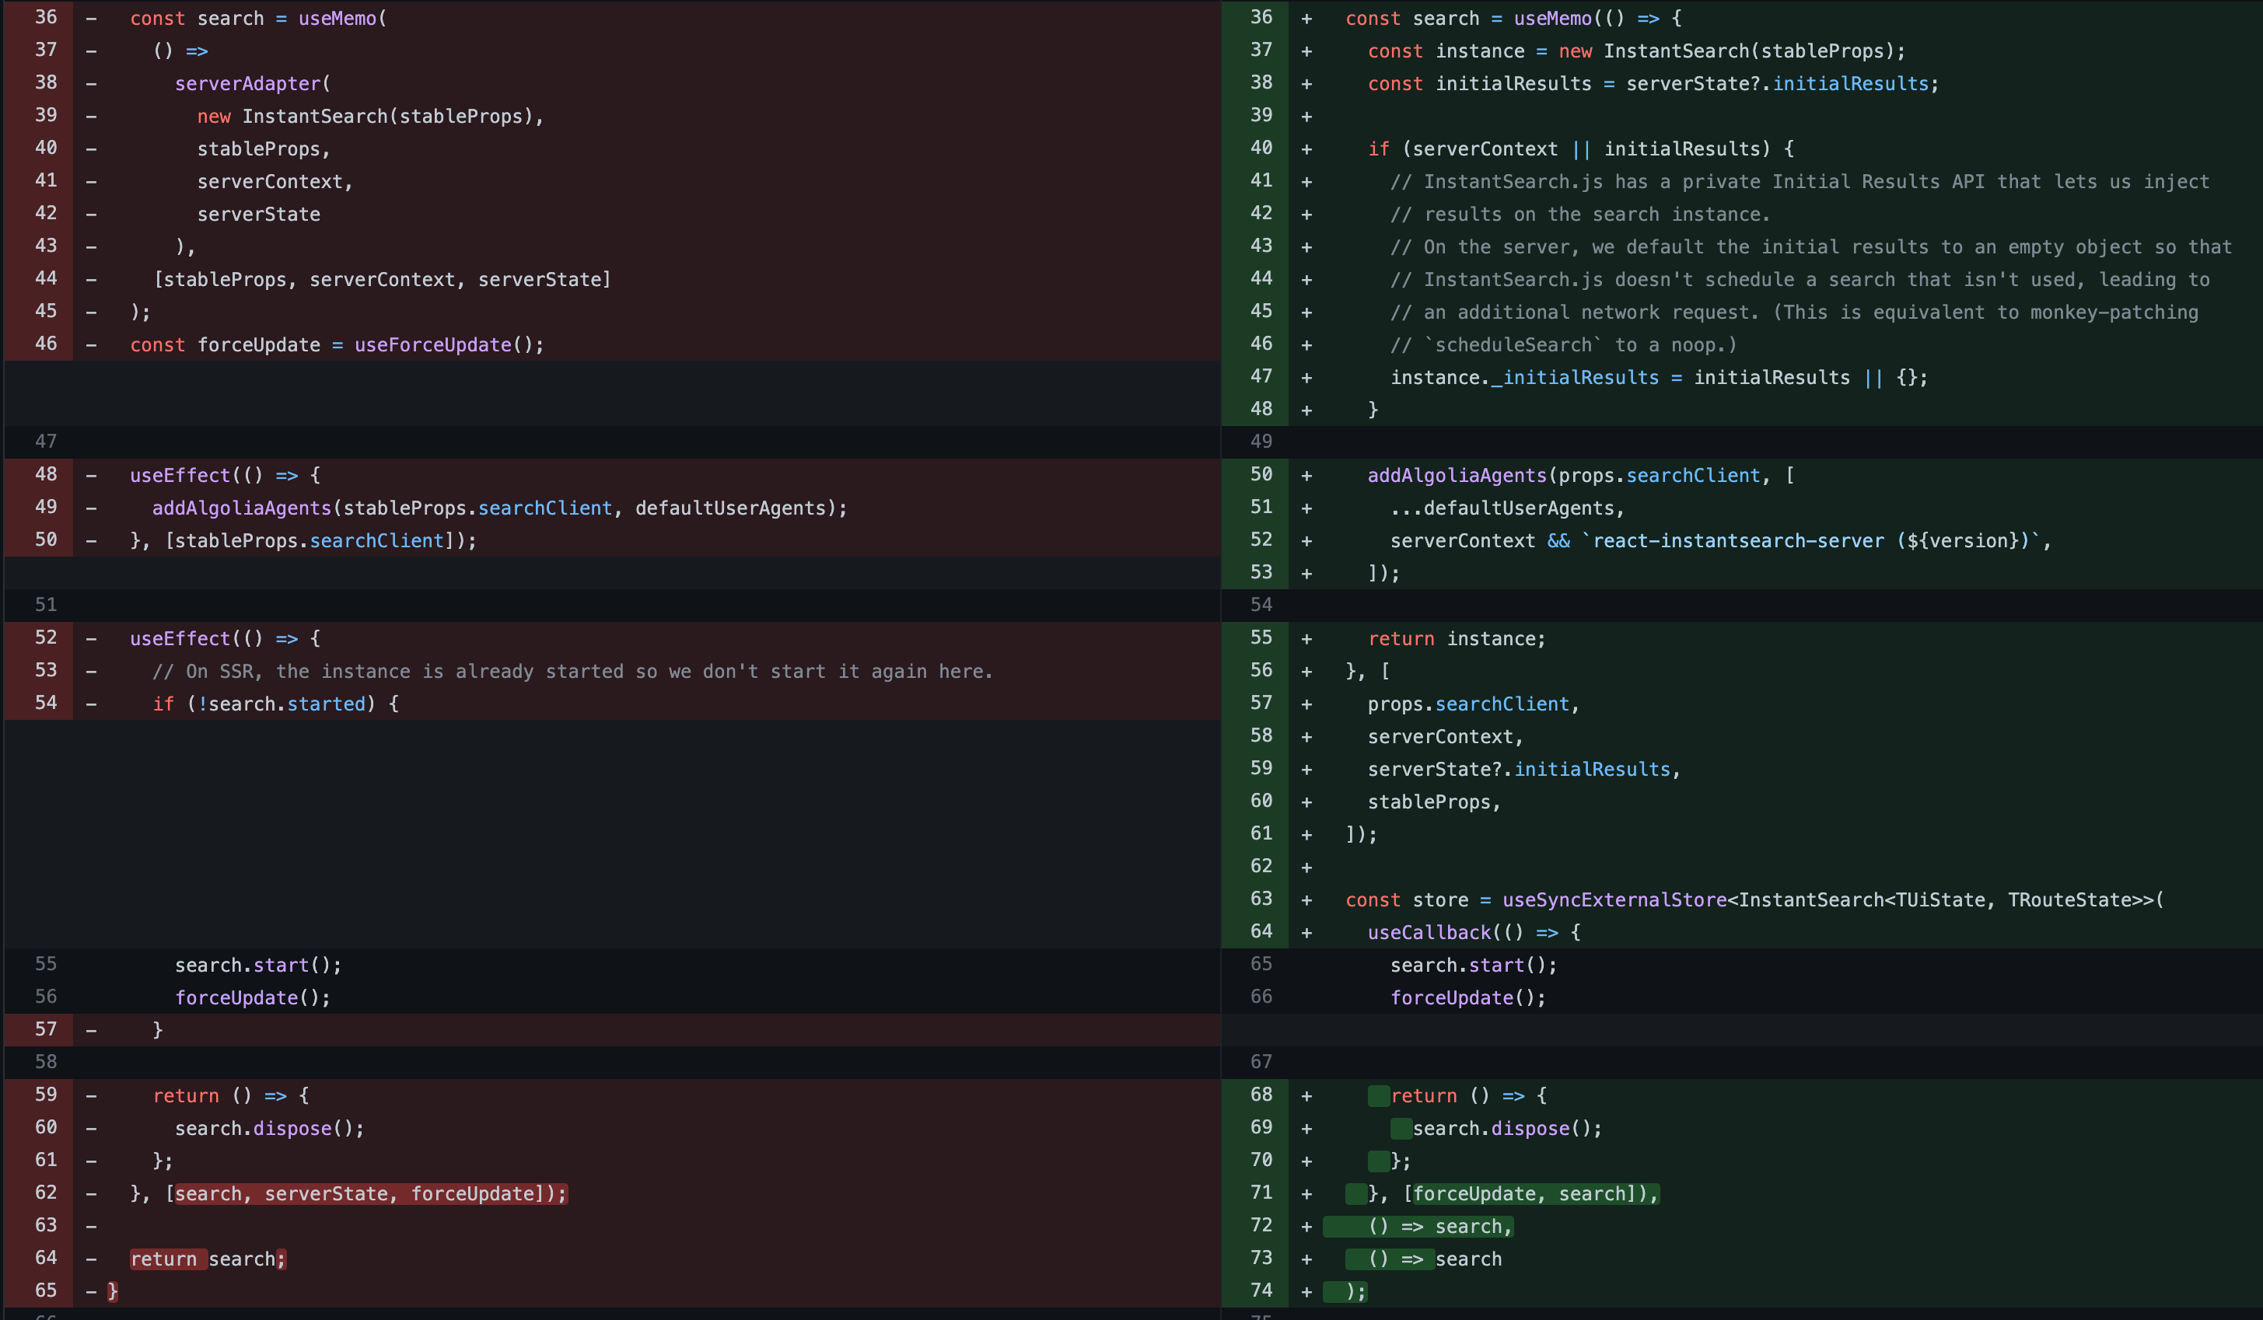2263x1320 pixels.
Task: Click highlighted '[forceUpdate, search]),' on right line 71
Action: [1530, 1193]
